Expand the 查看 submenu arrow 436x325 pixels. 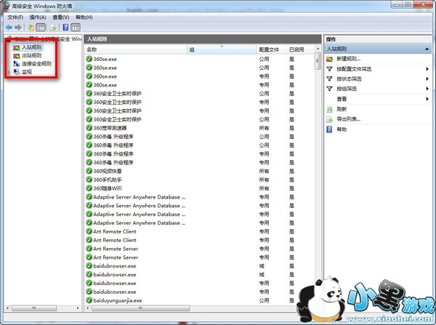427,99
